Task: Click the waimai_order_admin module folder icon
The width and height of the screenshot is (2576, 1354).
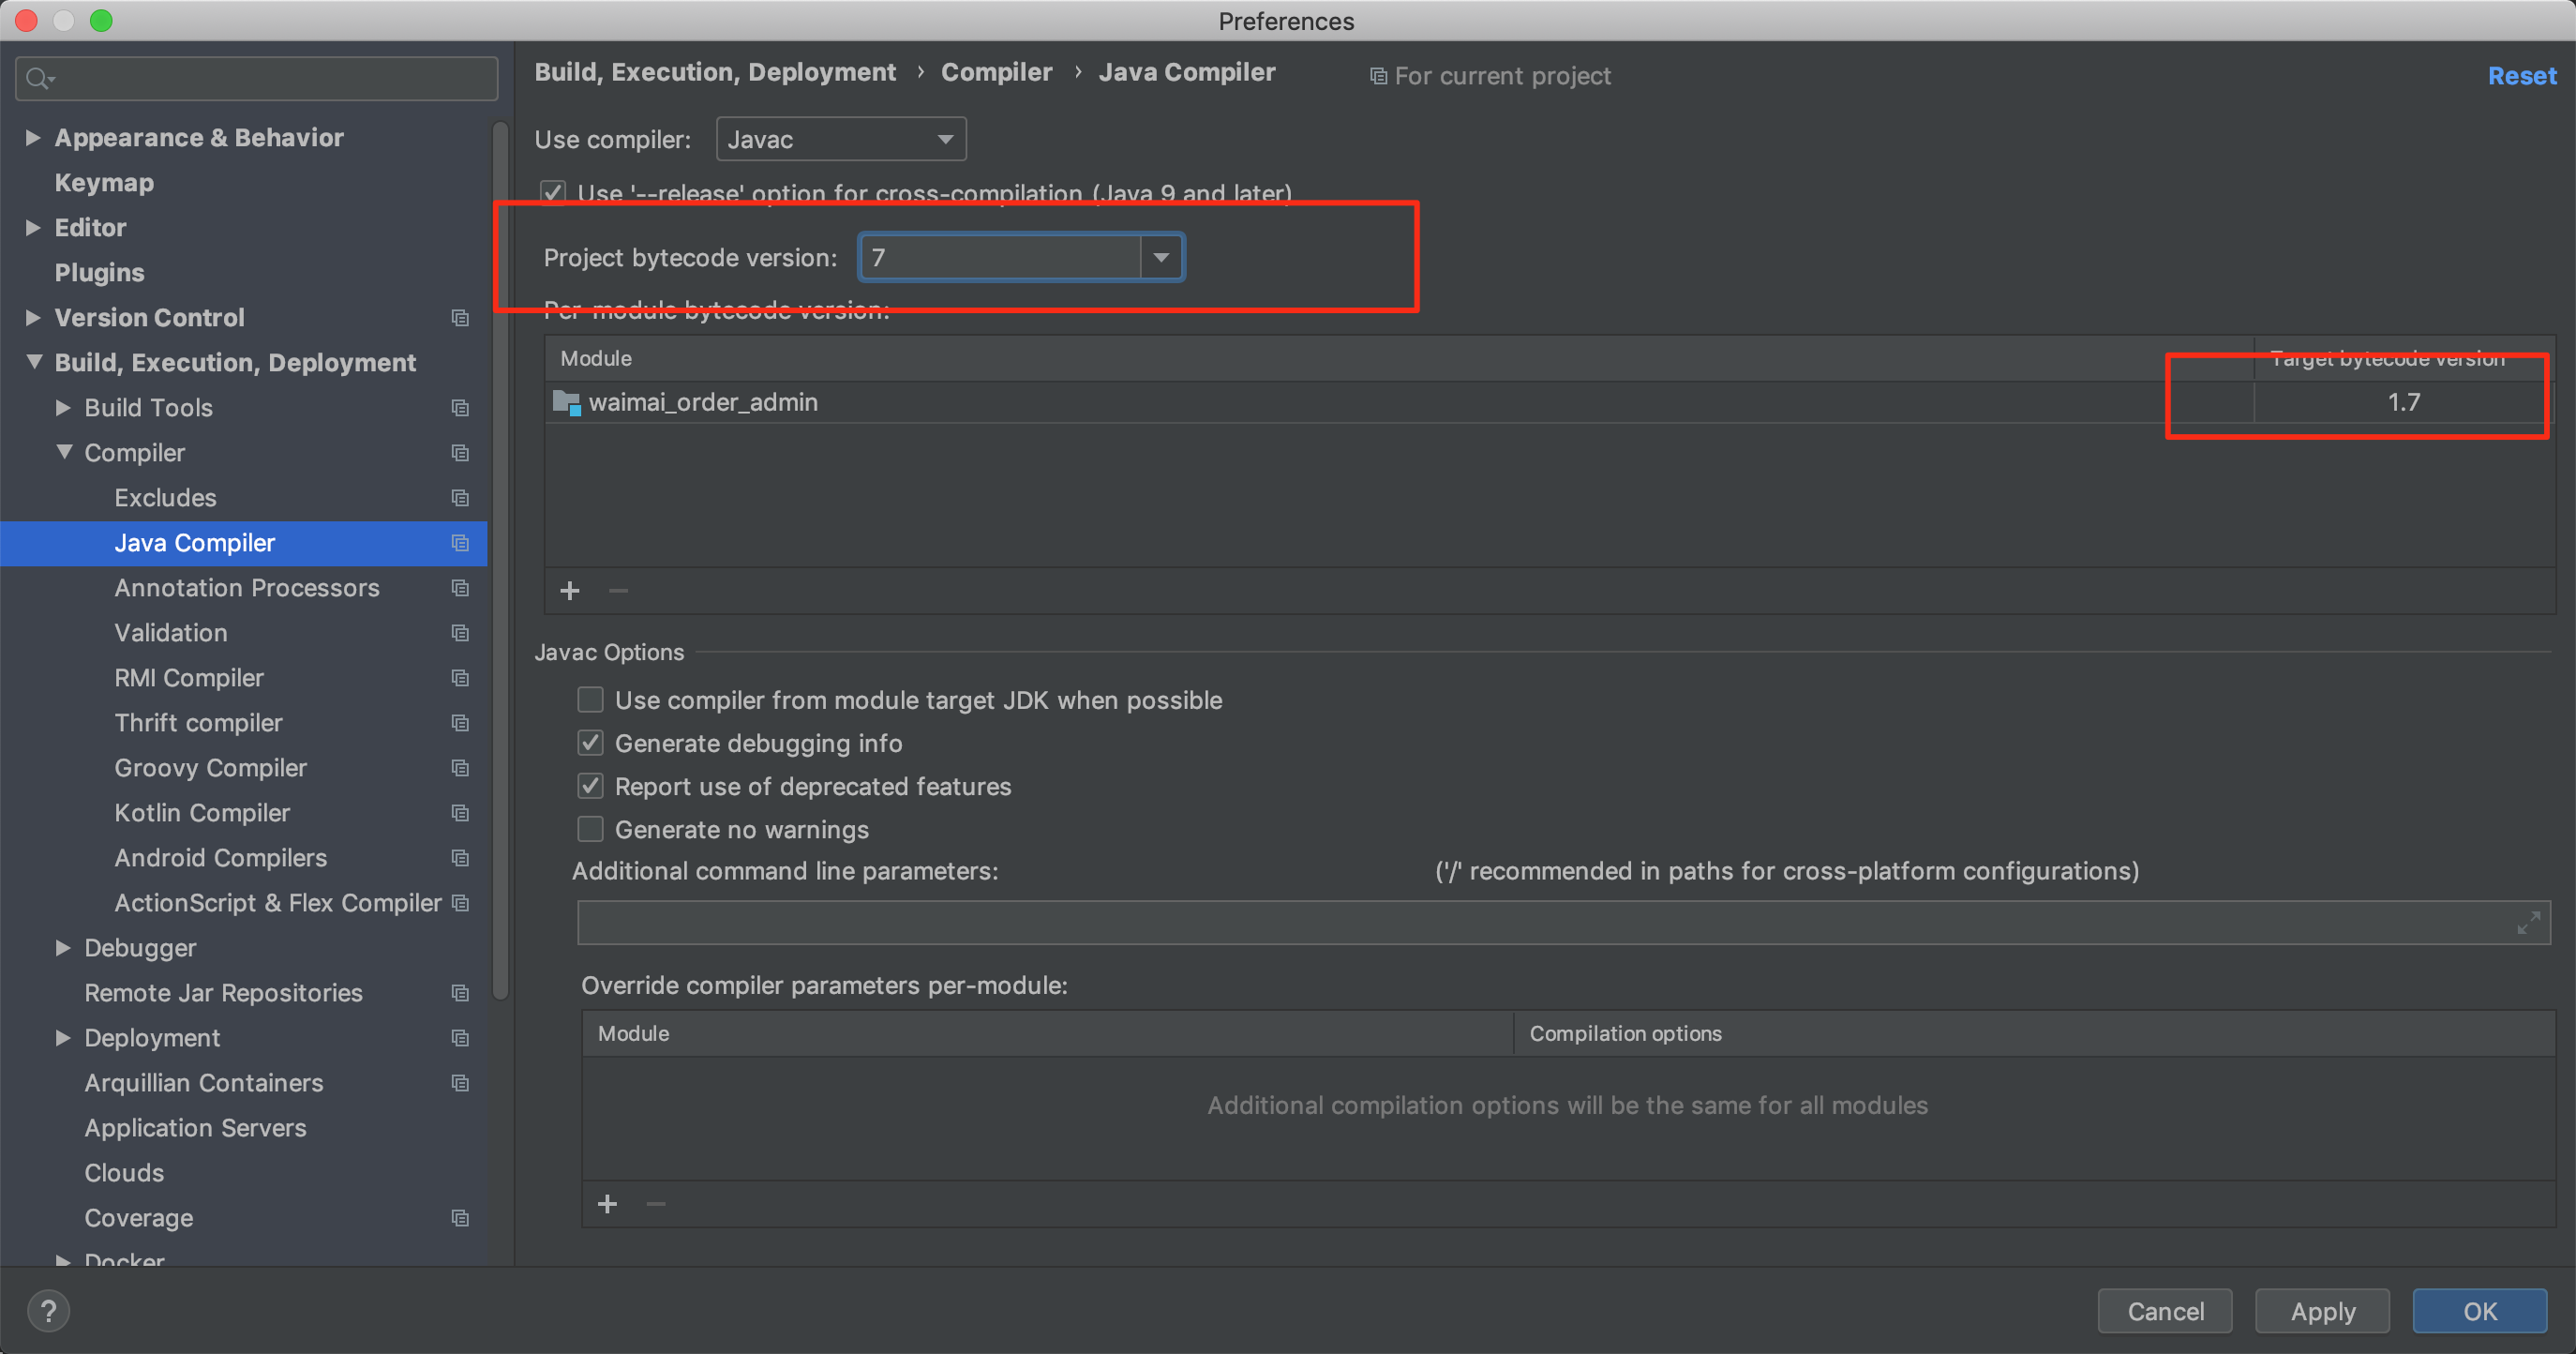Action: pos(567,403)
